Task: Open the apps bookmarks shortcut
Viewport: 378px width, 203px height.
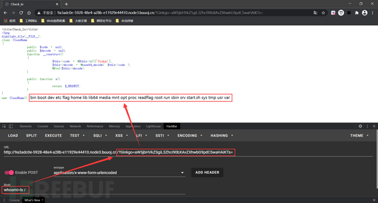Action: 9,21
